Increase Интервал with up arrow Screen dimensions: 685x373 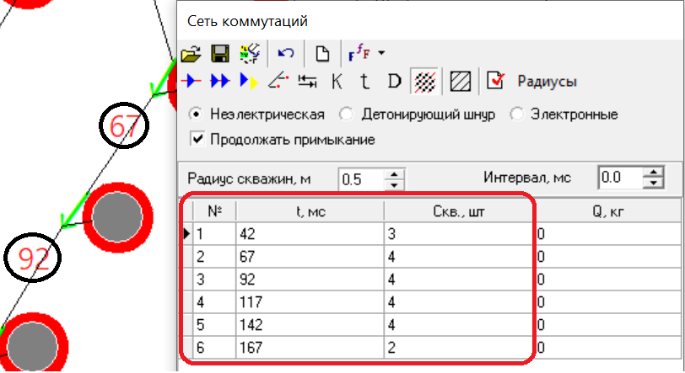click(x=654, y=172)
